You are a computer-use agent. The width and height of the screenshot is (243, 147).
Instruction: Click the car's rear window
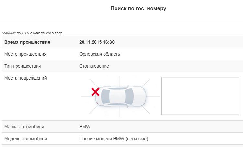point(105,96)
